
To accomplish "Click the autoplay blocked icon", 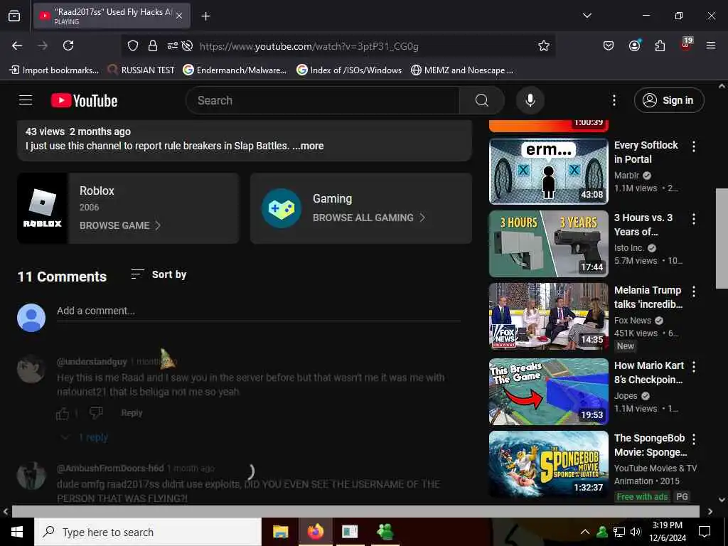I will click(x=188, y=46).
